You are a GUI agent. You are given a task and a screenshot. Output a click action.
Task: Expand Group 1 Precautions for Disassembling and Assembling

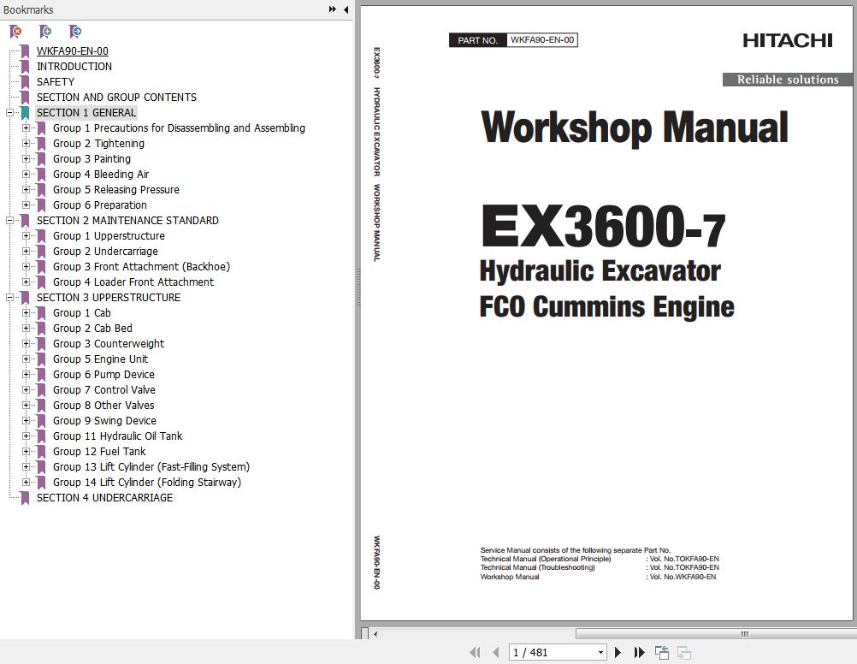(x=26, y=128)
